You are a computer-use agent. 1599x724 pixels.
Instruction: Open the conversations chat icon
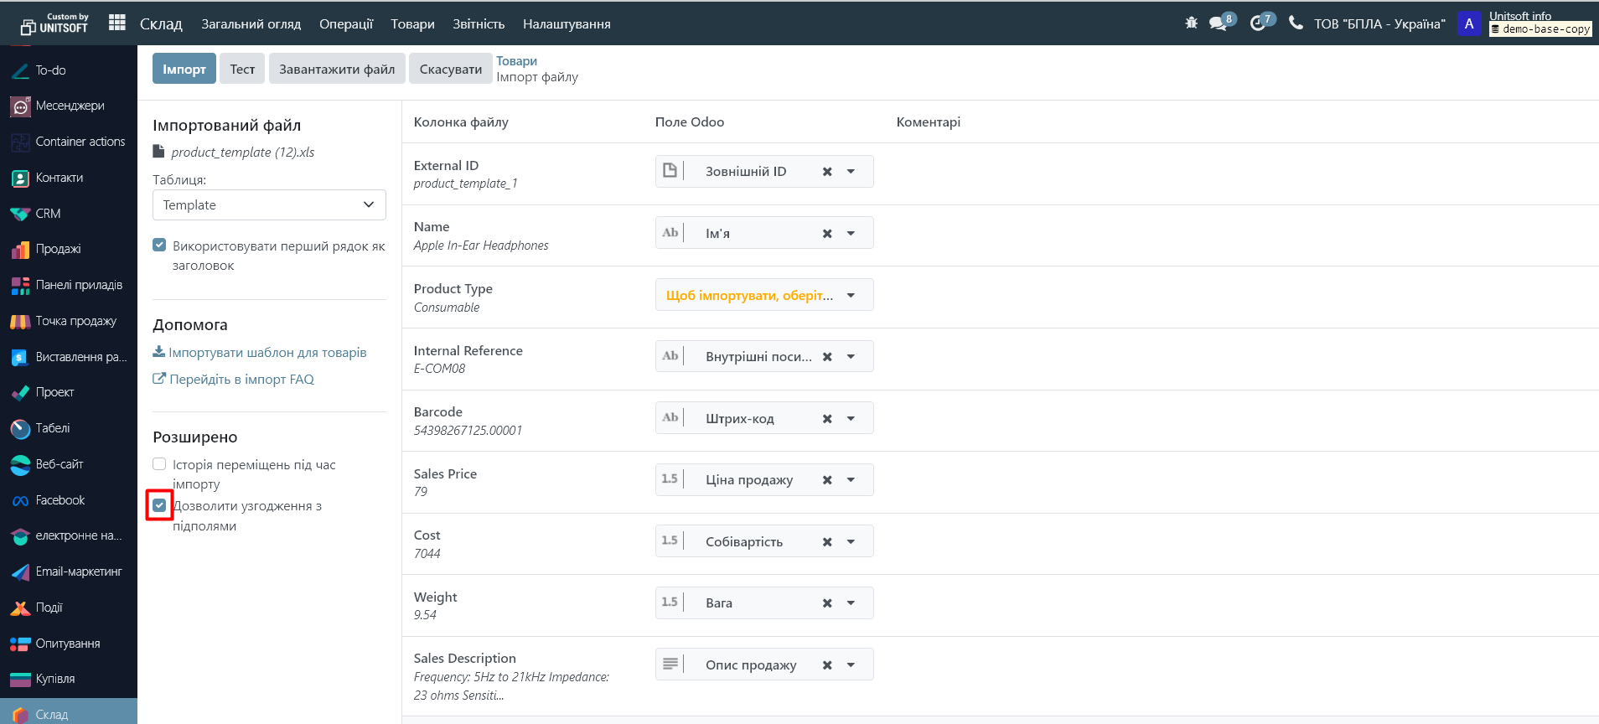tap(1219, 23)
